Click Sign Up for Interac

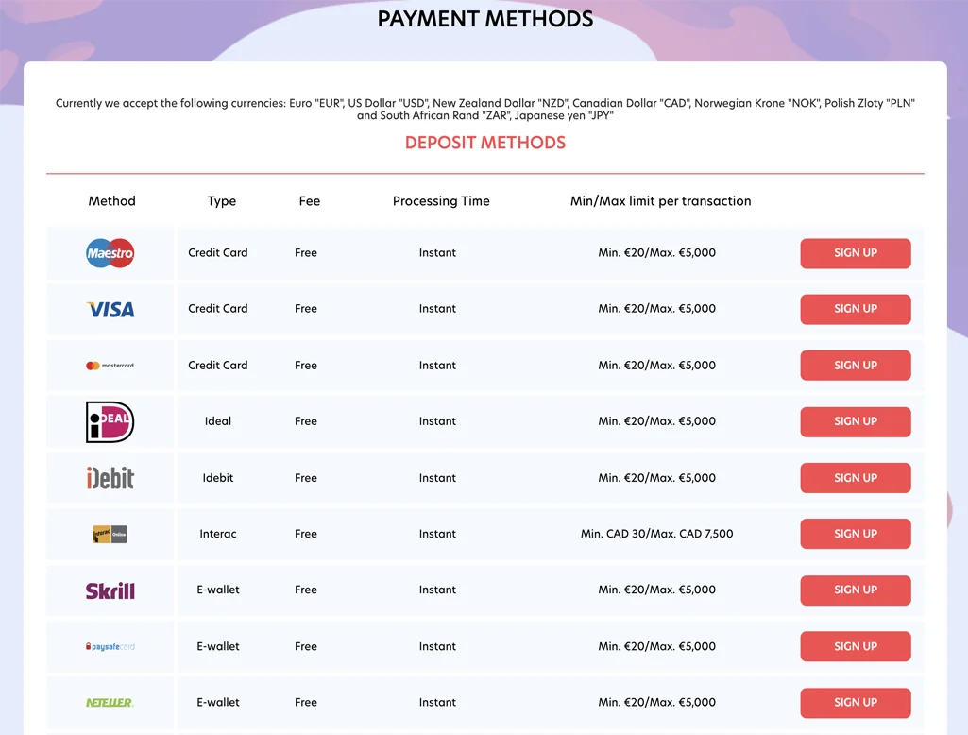[x=855, y=534]
